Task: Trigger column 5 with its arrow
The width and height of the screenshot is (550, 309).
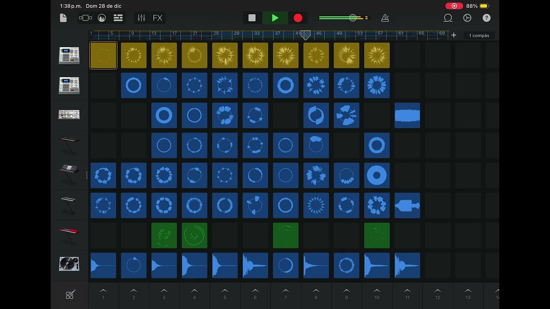Action: pos(225,294)
